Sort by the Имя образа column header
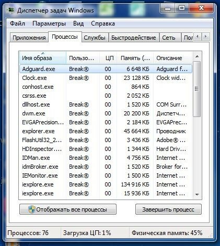 pyautogui.click(x=42, y=58)
